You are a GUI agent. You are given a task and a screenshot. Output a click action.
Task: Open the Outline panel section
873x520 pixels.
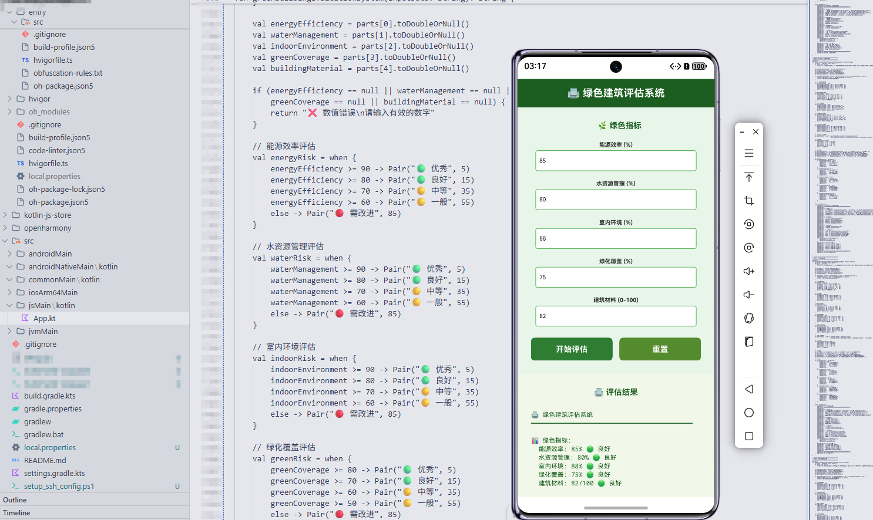click(x=95, y=499)
